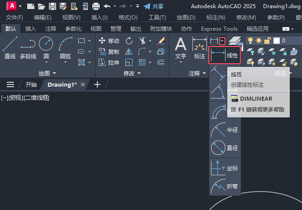Open the Format (格式) menu

pos(128,18)
